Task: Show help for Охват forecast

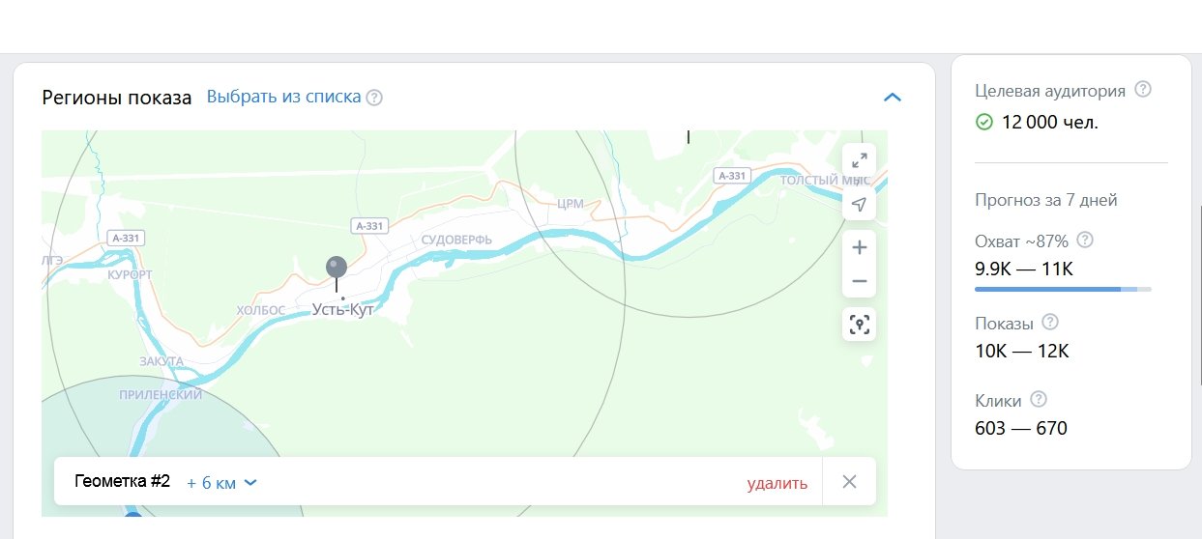Action: click(x=1085, y=239)
